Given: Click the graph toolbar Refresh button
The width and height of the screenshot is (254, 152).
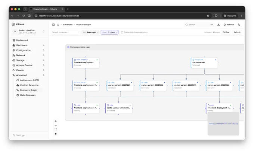Looking at the screenshot, I should tap(237, 32).
